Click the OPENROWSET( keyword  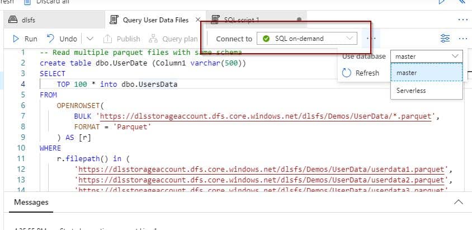(80, 106)
